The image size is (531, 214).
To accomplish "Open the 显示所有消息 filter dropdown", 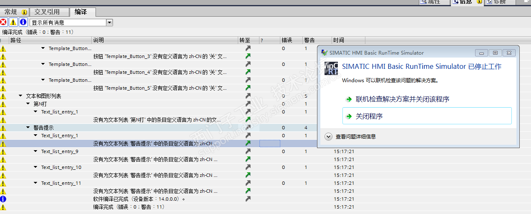I will click(110, 23).
